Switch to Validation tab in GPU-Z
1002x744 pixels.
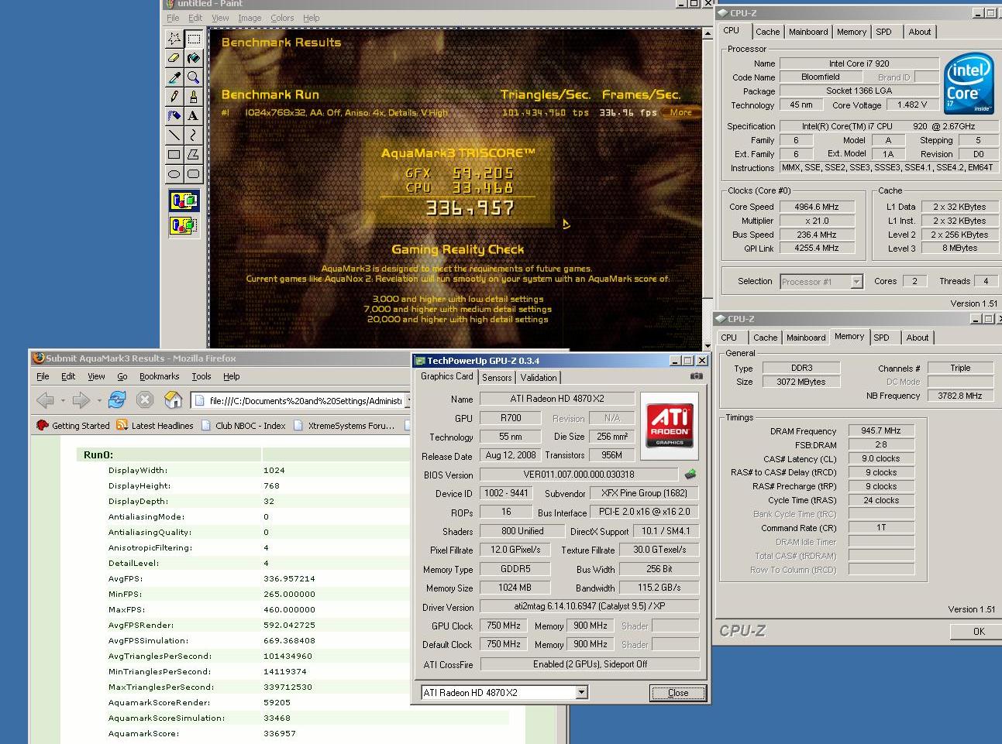tap(539, 378)
